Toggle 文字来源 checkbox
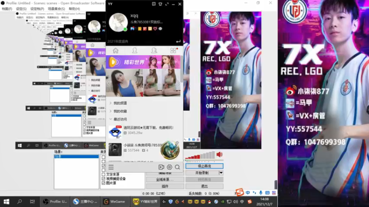Image resolution: width=369 pixels, height=207 pixels. (103, 174)
